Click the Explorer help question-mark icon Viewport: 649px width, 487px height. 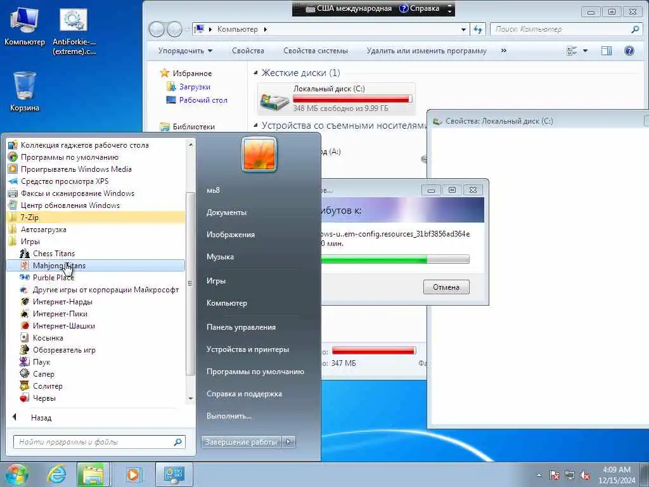point(629,51)
